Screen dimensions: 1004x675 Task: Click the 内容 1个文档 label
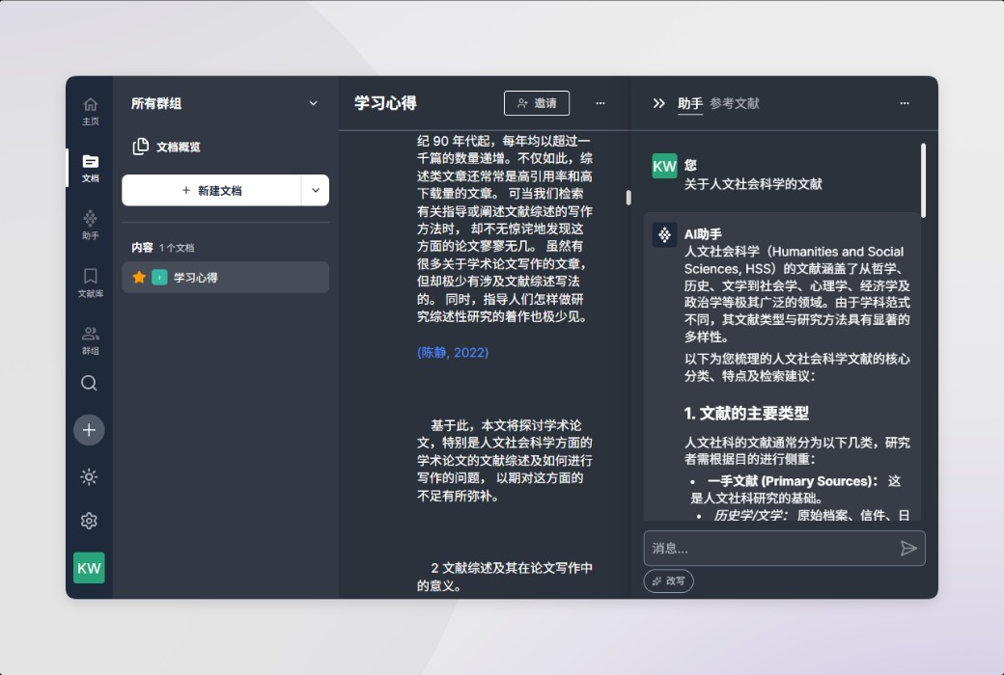(x=162, y=248)
